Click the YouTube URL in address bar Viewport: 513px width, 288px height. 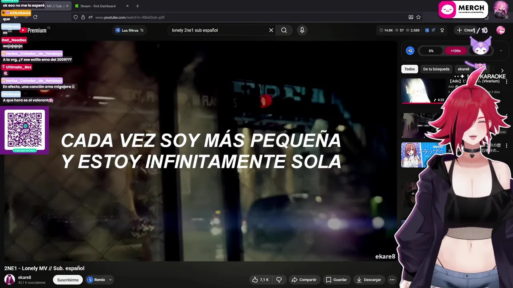tap(130, 17)
